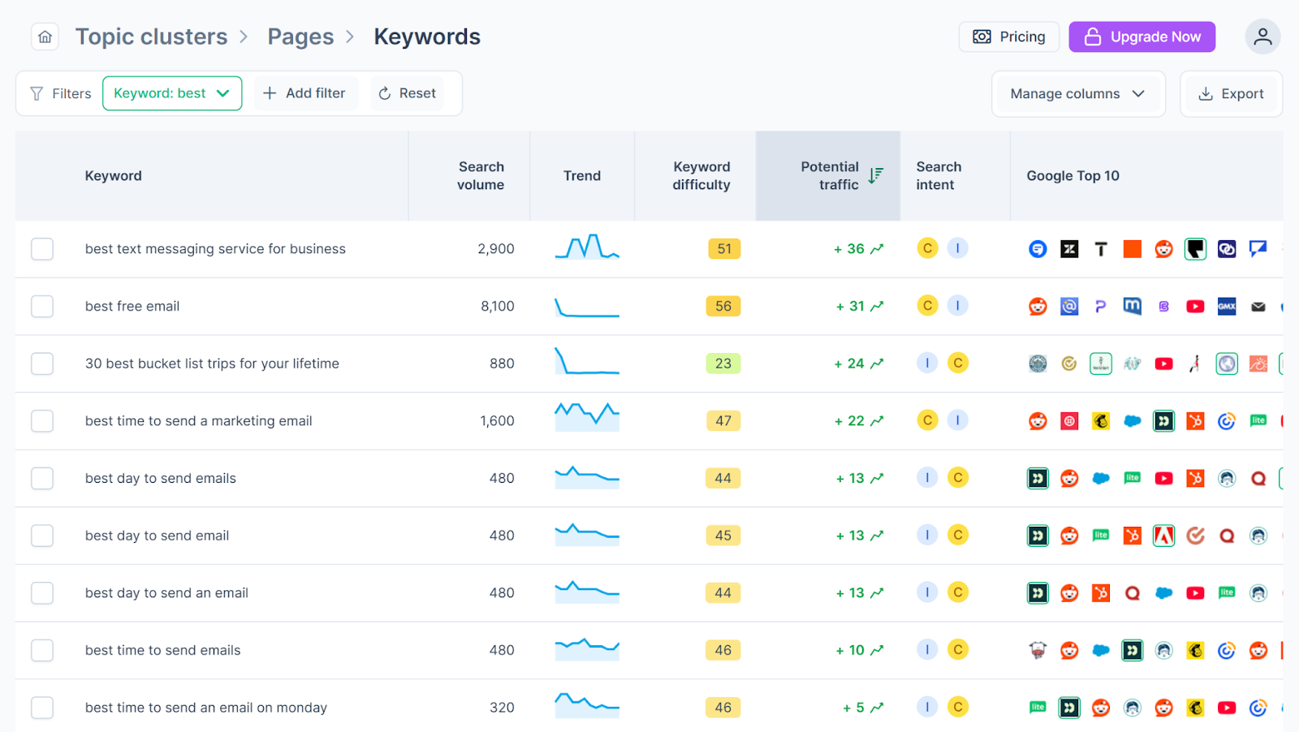The width and height of the screenshot is (1299, 732).
Task: Click the Adobe icon in best day to send email row
Action: 1163,536
